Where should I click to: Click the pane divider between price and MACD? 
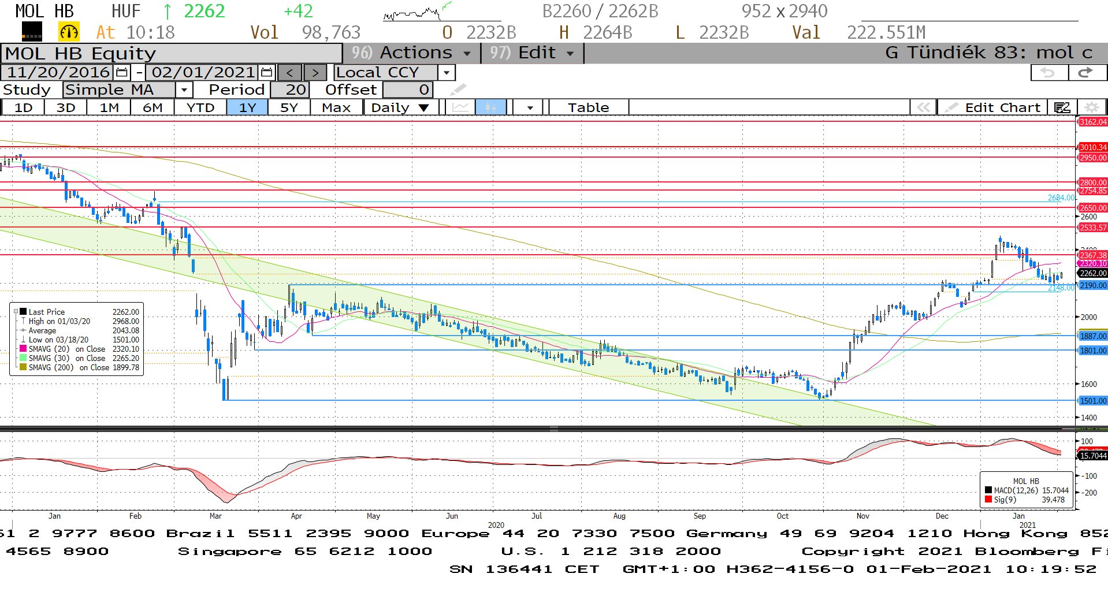tap(553, 429)
